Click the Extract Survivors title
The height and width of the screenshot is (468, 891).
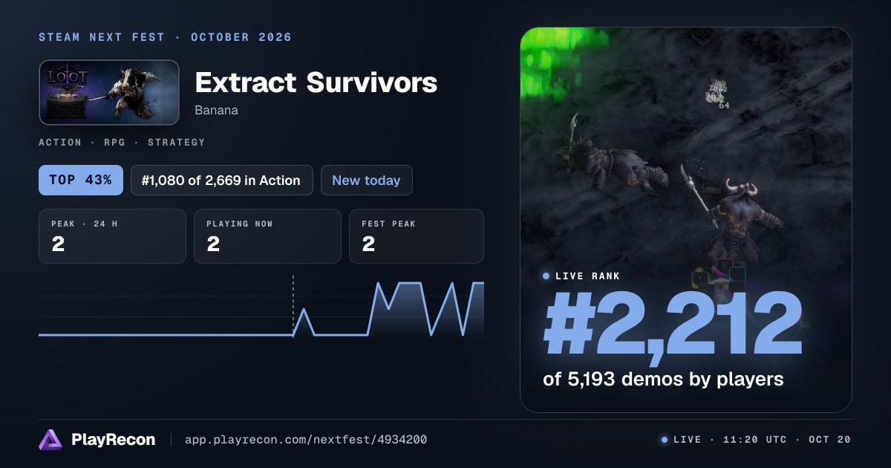[x=316, y=83]
